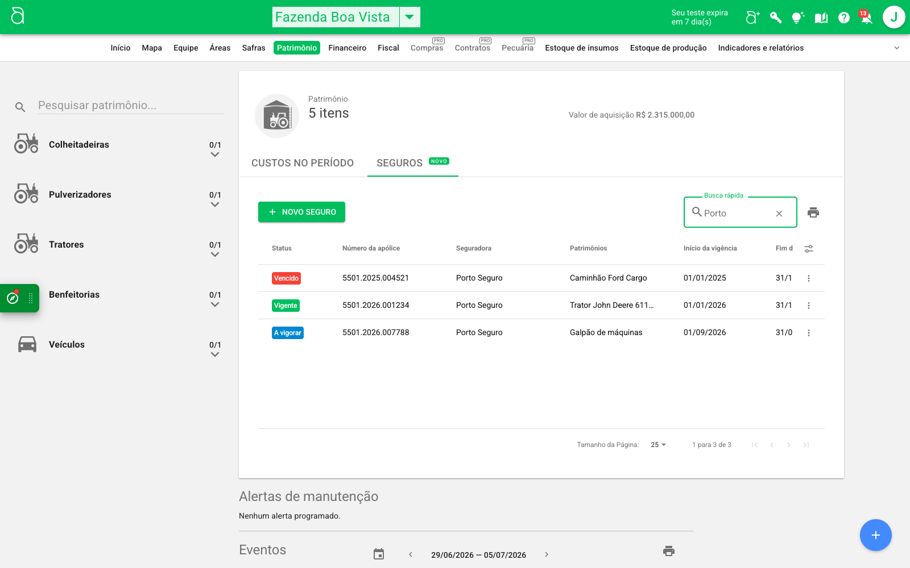This screenshot has width=910, height=568.
Task: Expand the Pulverizadores category chevron
Action: [215, 204]
